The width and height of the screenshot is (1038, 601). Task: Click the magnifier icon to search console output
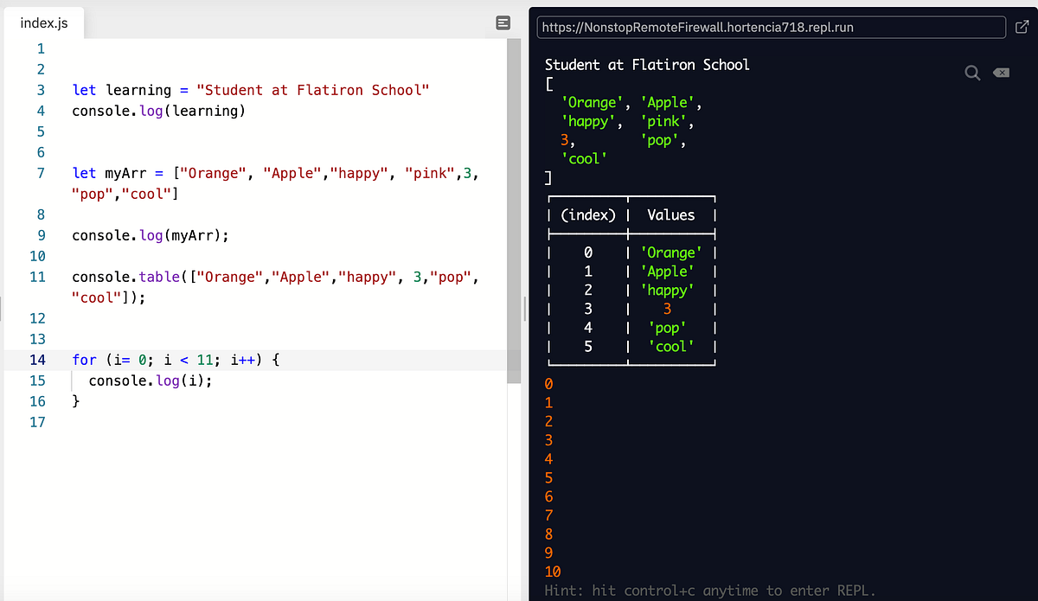[972, 73]
